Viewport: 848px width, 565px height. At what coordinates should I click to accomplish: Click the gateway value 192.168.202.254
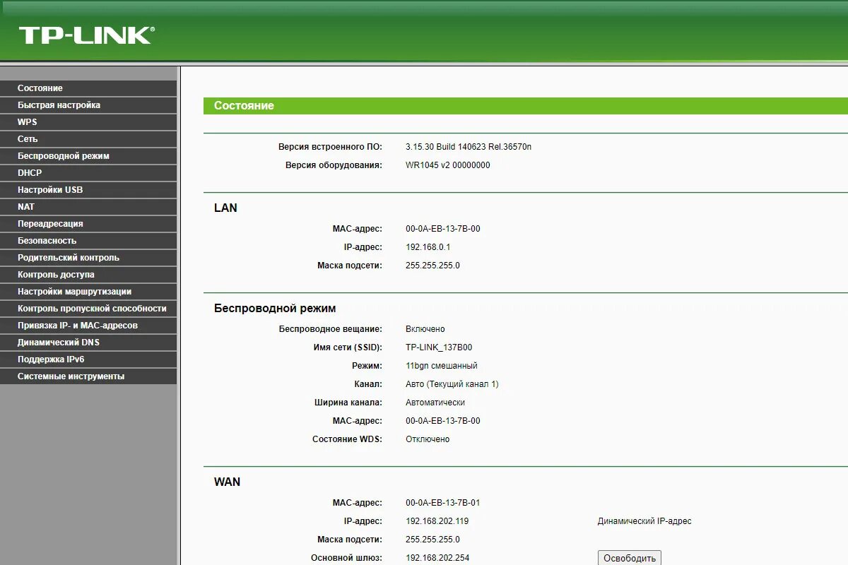pyautogui.click(x=437, y=558)
